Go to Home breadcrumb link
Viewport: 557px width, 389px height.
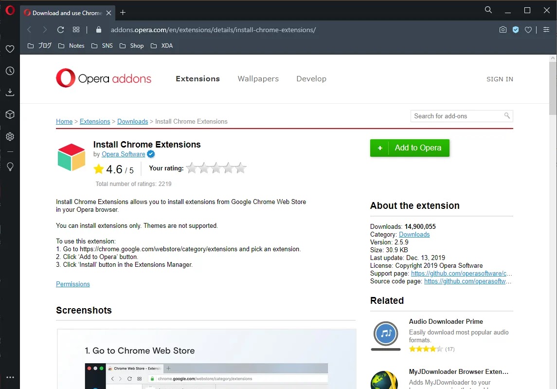64,121
